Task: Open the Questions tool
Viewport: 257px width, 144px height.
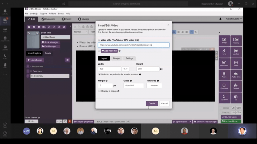Action: coord(224,63)
